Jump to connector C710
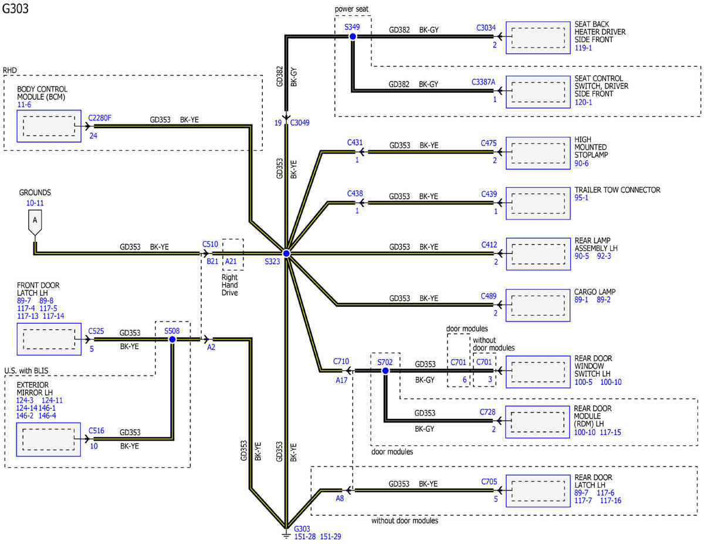 (341, 361)
